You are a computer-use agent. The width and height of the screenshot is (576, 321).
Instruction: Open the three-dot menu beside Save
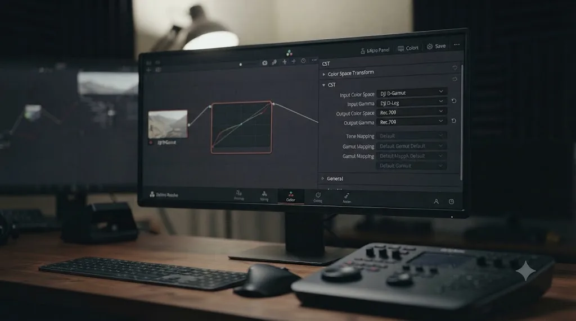[457, 45]
